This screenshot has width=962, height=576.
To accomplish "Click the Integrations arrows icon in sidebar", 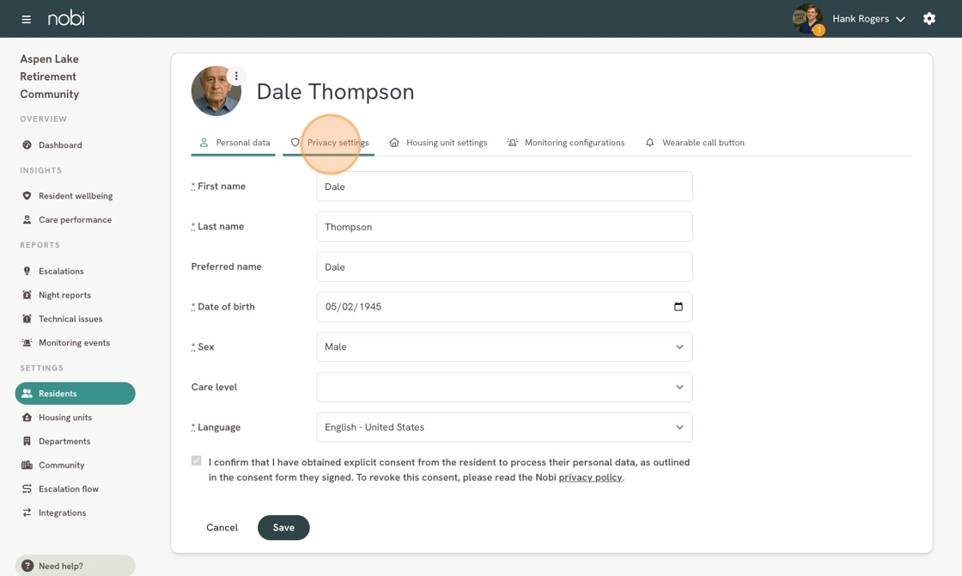I will pos(27,512).
